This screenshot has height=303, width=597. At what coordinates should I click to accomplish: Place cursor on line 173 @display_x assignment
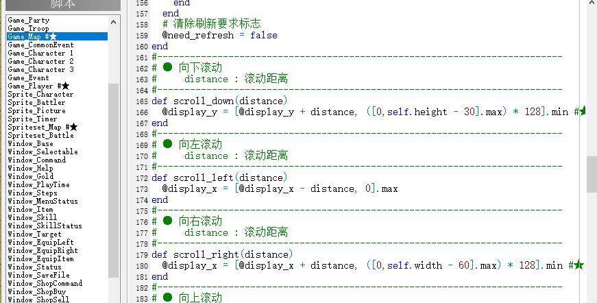click(x=280, y=189)
